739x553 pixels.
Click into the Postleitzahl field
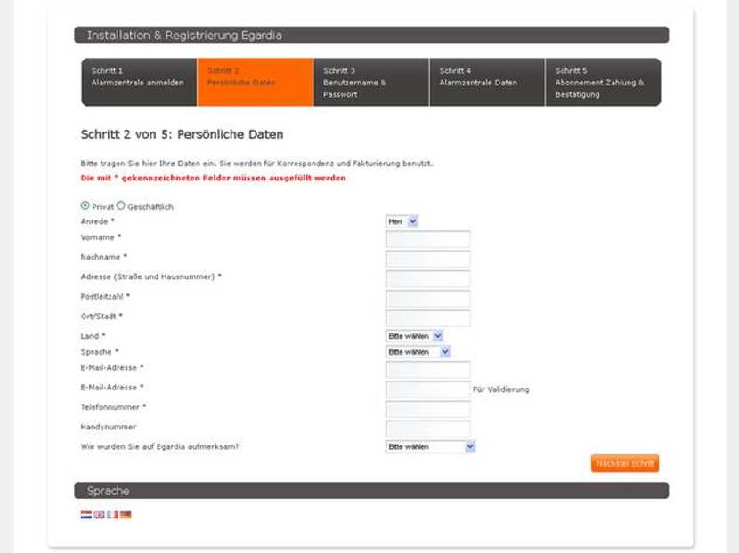[428, 299]
